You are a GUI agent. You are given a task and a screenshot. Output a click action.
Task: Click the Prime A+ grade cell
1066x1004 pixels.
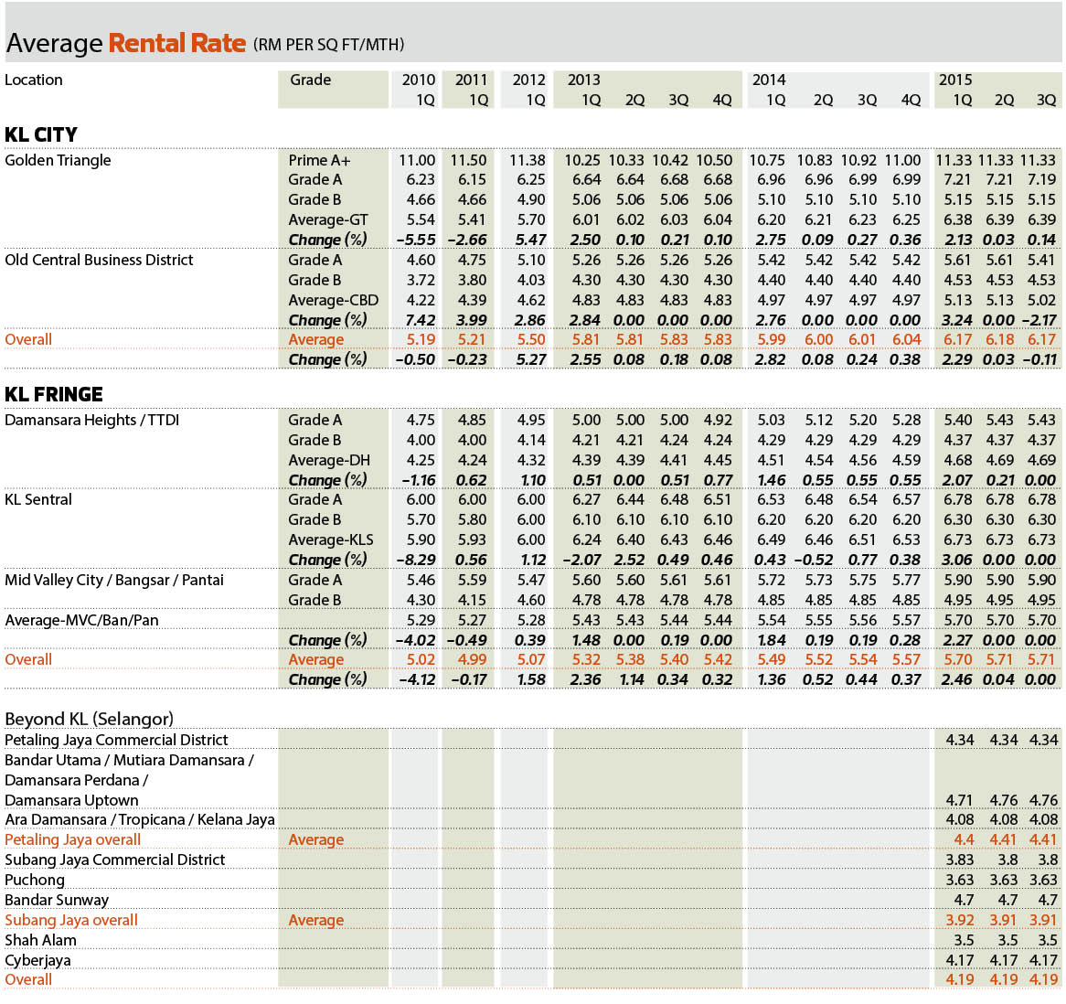320,160
